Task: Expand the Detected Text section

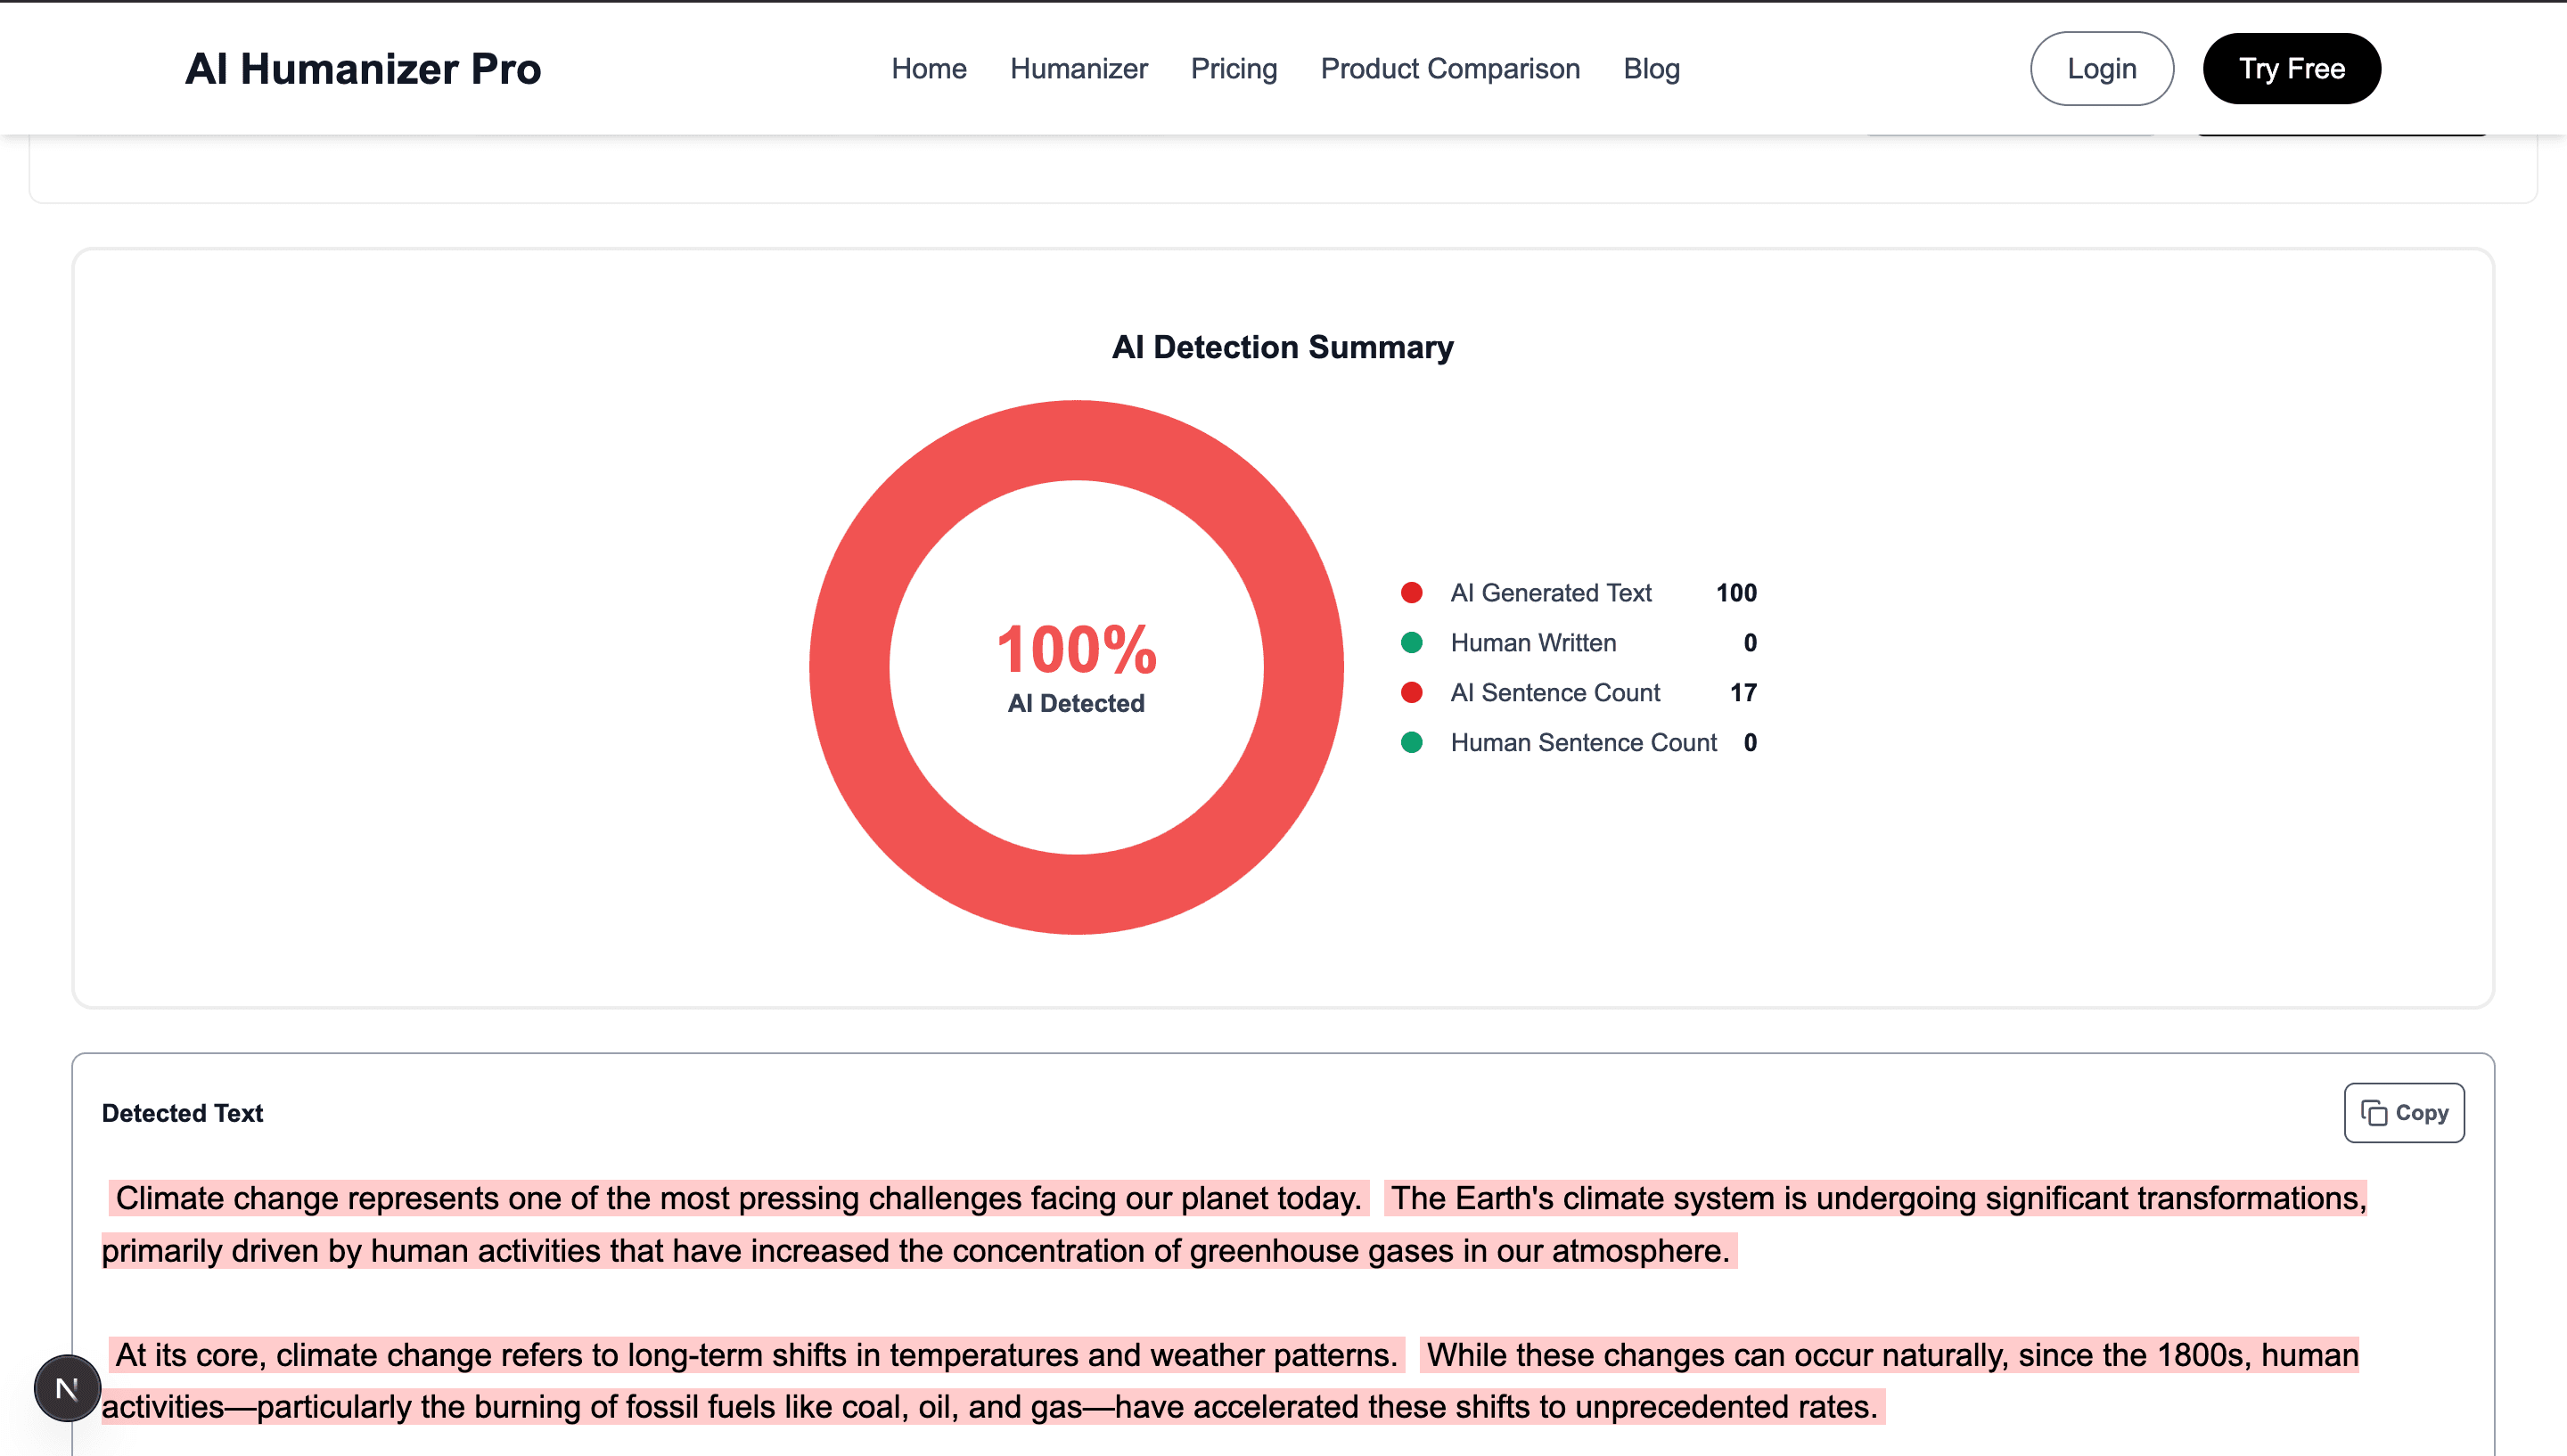Action: [182, 1113]
